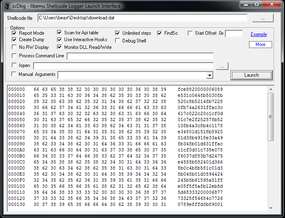285x218 pixels.
Task: Browse for shellcode file with ... button
Action: click(x=263, y=18)
